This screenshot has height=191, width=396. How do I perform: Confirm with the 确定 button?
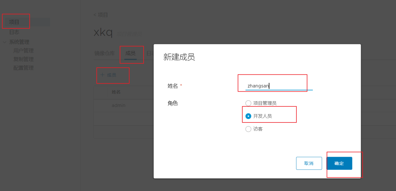[339, 163]
